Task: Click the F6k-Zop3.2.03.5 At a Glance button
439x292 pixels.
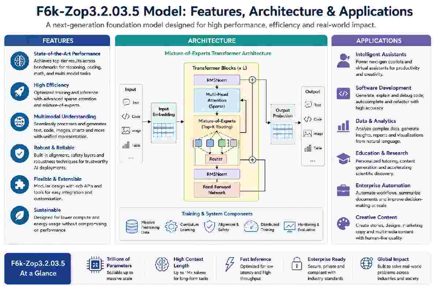Action: point(38,268)
